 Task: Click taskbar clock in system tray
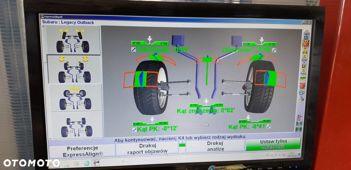click(x=292, y=154)
